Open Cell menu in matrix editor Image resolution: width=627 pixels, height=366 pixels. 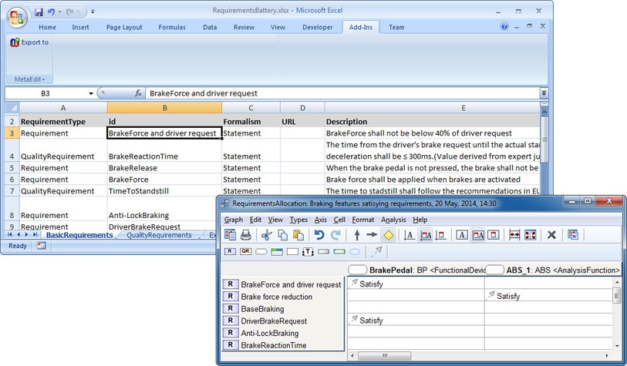339,220
